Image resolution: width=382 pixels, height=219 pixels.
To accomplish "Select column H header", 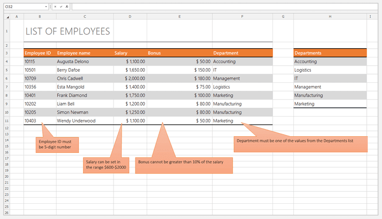I will pos(330,17).
